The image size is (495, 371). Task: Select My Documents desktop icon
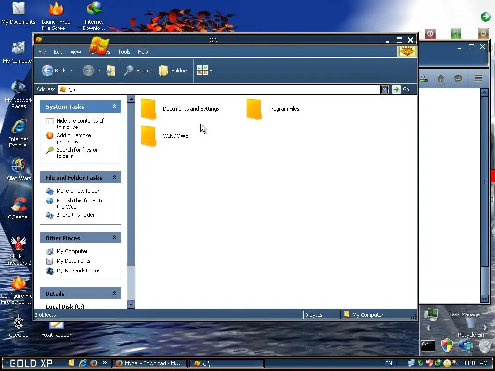pyautogui.click(x=18, y=14)
